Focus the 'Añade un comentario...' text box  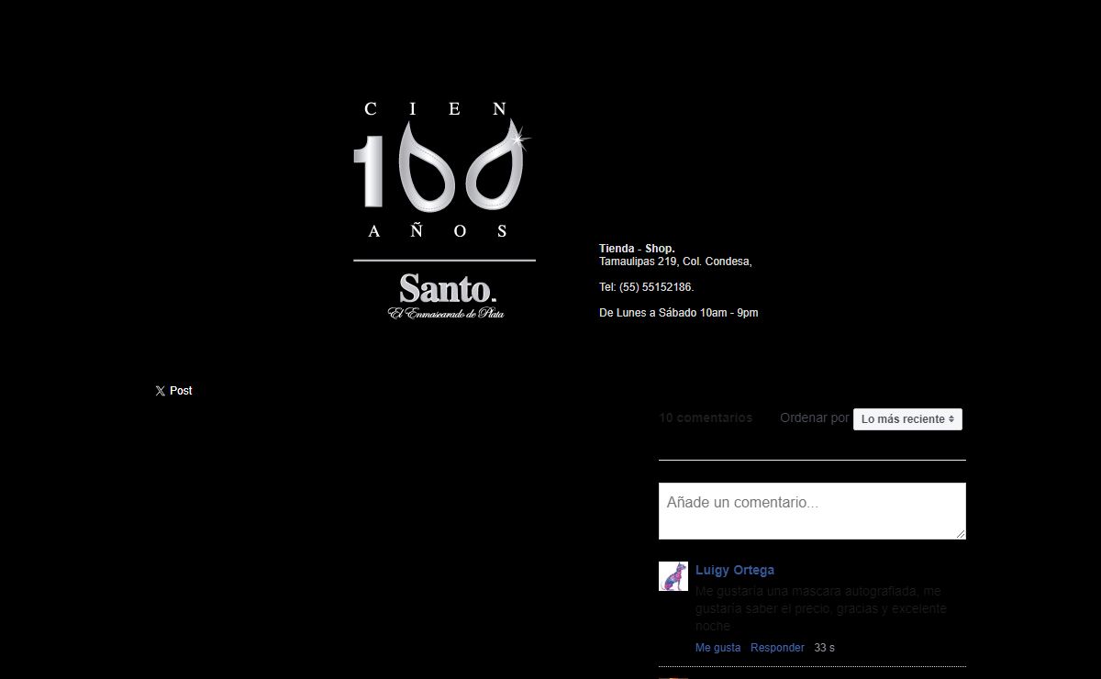point(812,511)
